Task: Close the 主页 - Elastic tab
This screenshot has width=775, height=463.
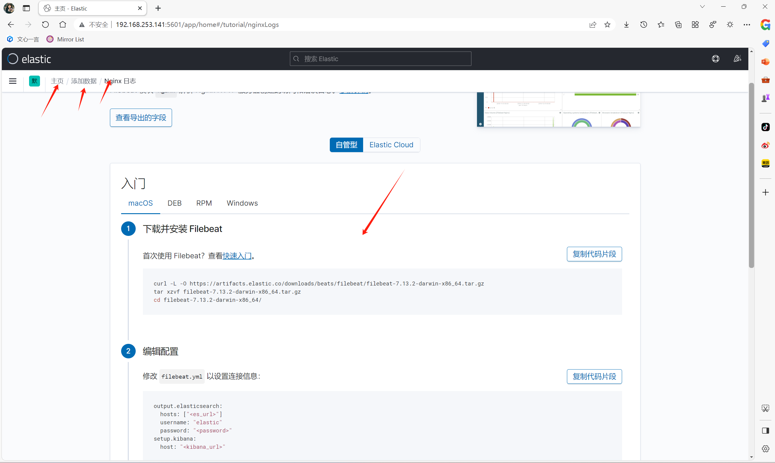Action: coord(140,8)
